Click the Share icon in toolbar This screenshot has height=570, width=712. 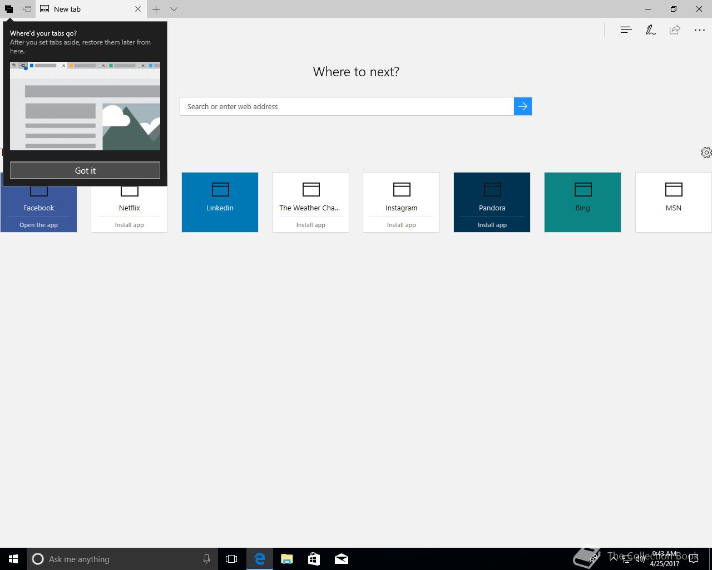click(675, 30)
